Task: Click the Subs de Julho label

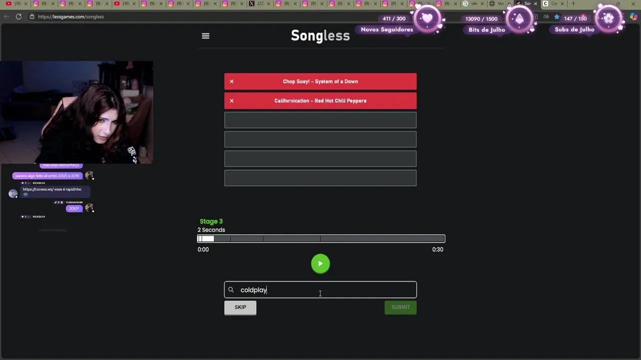Action: [574, 29]
